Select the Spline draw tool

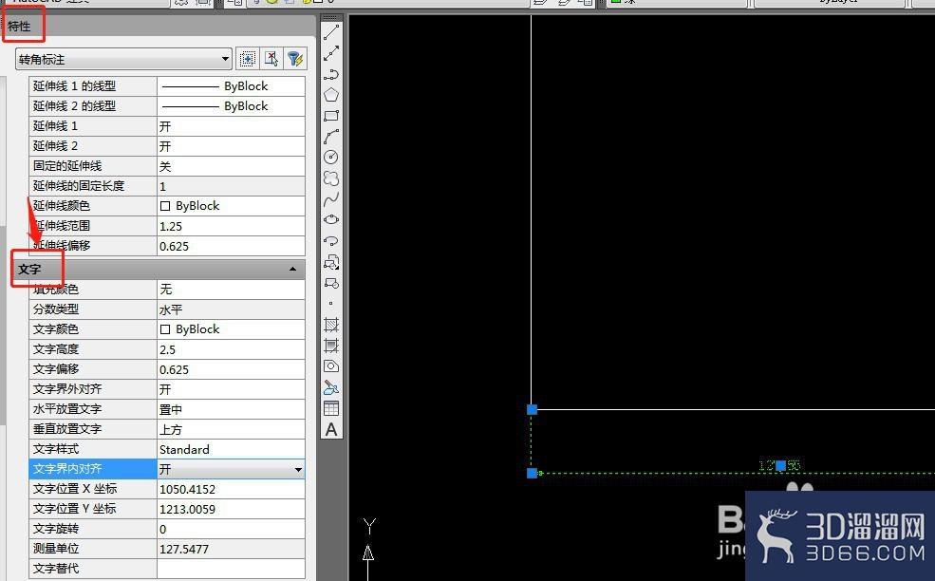tap(331, 198)
